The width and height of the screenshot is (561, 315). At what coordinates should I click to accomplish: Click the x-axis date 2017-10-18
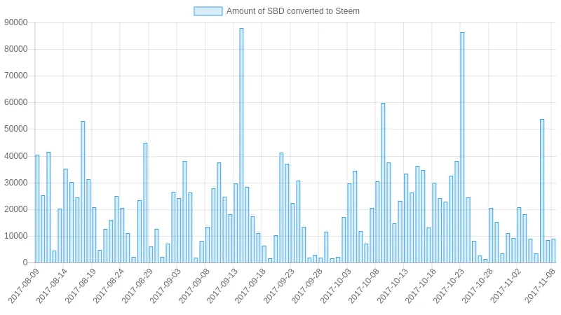click(421, 286)
